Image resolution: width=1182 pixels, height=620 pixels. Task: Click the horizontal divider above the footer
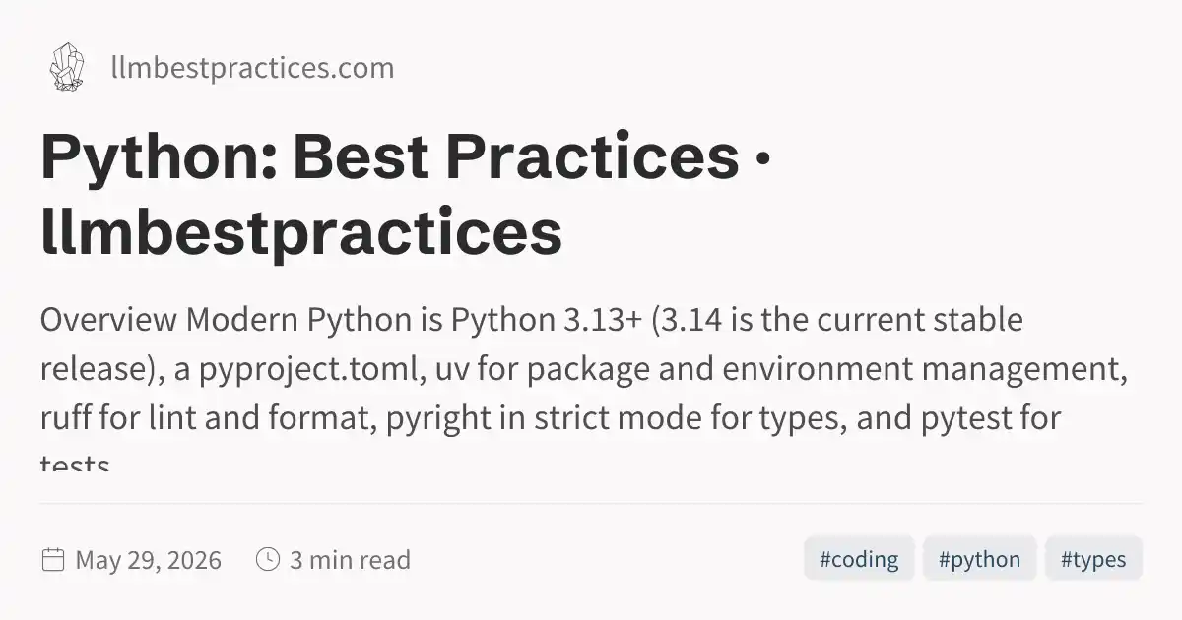[591, 503]
